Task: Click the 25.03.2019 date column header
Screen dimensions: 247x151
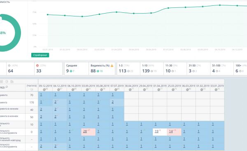Action: (174, 86)
